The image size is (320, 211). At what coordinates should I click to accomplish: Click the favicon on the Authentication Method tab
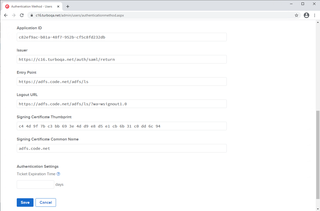click(x=7, y=6)
